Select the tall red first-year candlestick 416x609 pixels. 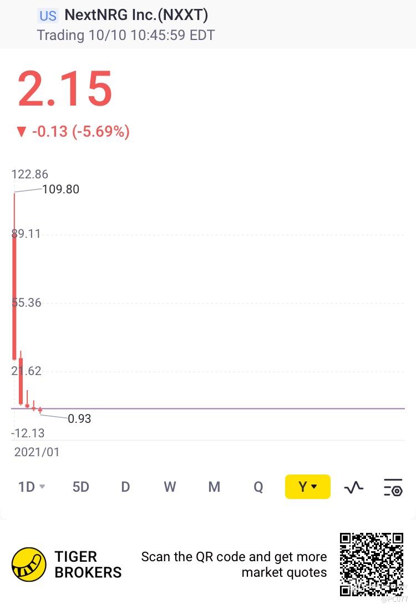(14, 276)
